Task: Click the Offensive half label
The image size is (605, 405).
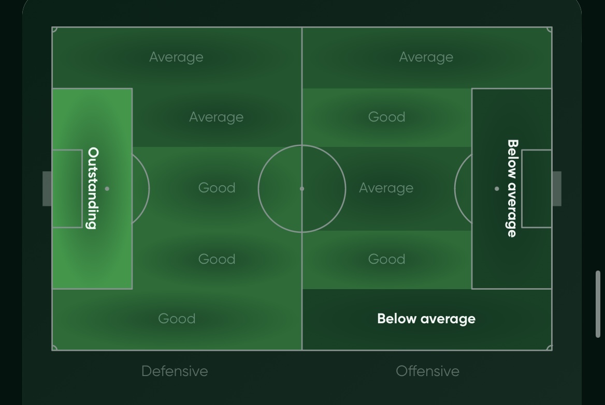Action: [x=427, y=371]
